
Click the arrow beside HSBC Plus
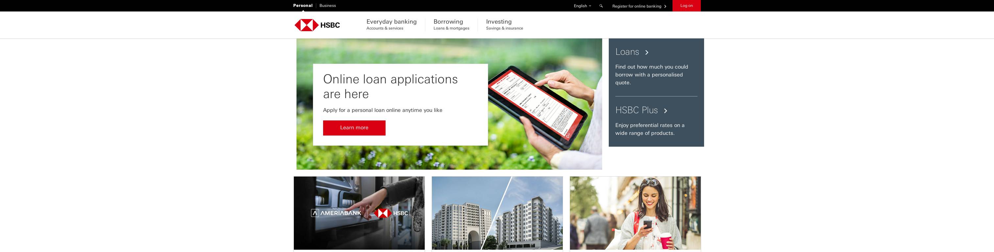(x=665, y=111)
